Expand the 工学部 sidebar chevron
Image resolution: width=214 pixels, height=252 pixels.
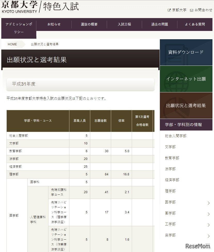tap(209, 225)
